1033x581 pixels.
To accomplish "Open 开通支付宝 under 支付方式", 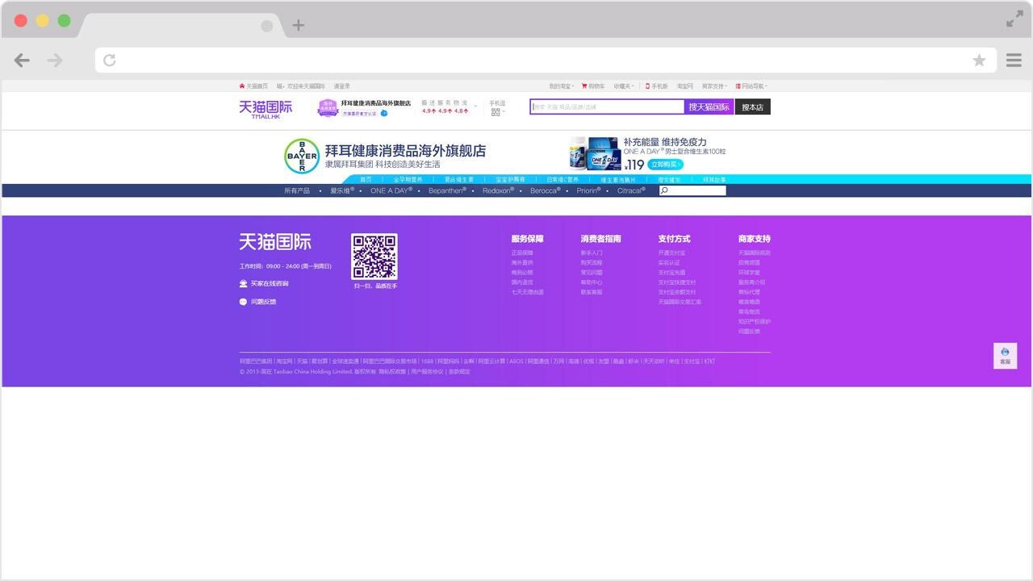I will [672, 253].
